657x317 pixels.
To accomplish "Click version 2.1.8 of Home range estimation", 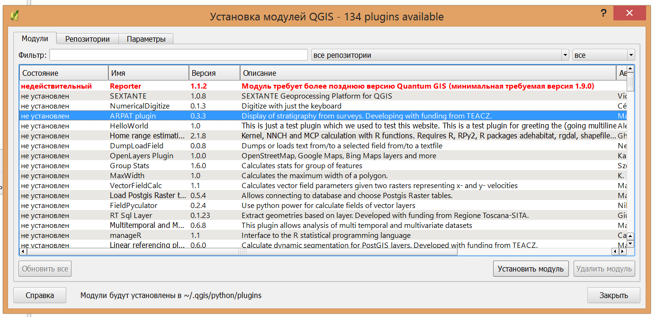I will (198, 136).
